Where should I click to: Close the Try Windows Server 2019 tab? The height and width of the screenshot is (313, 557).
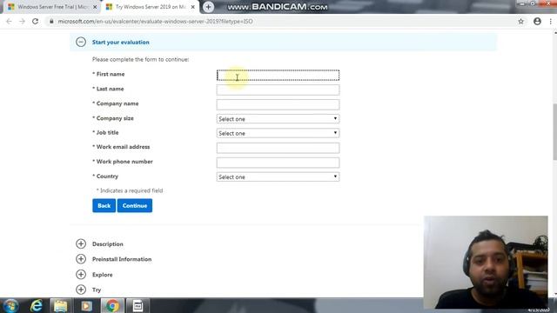[x=192, y=7]
